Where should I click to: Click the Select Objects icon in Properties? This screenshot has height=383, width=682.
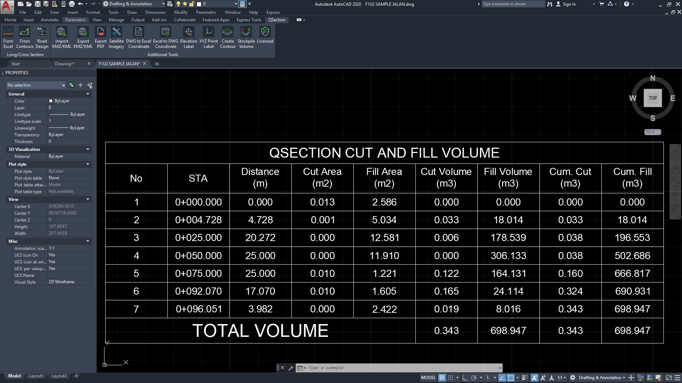80,85
